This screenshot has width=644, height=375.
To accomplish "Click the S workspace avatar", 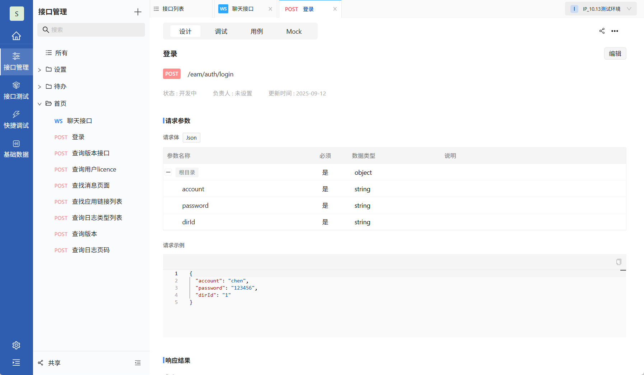I will tap(17, 14).
